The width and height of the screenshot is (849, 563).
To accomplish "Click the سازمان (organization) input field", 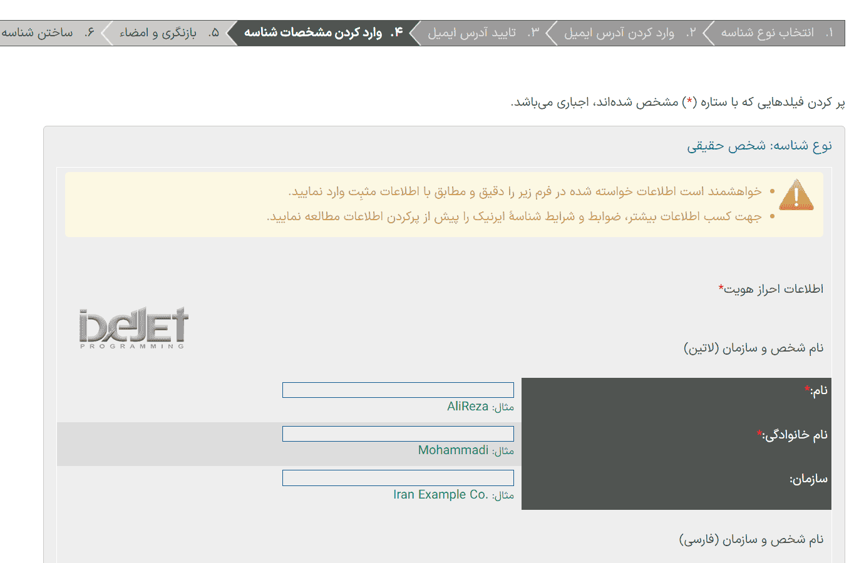I will point(398,478).
